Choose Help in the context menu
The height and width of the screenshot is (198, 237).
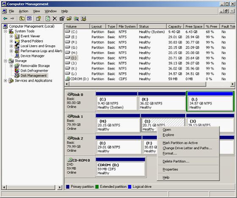pos(188,178)
